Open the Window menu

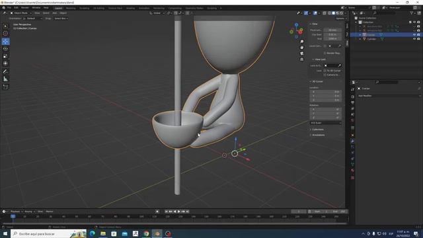[x=36, y=8]
